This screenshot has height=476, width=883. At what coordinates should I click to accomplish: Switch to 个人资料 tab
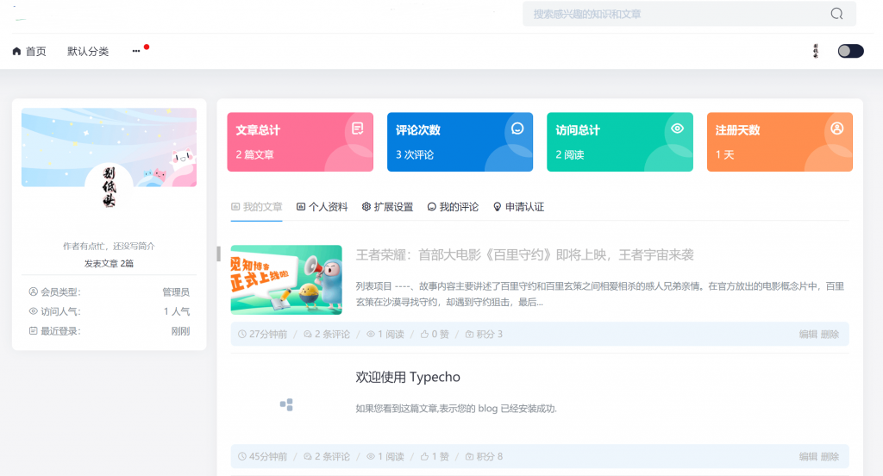[x=323, y=207]
